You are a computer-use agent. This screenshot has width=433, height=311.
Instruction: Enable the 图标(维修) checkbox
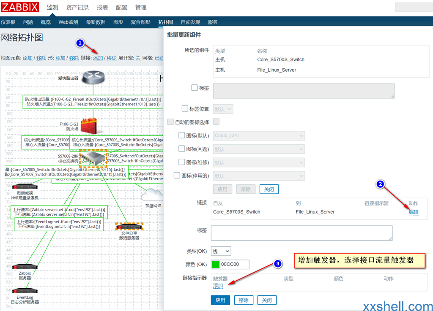point(181,162)
